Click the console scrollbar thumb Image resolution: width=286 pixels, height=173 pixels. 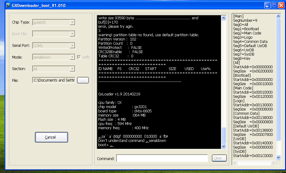click(223, 135)
